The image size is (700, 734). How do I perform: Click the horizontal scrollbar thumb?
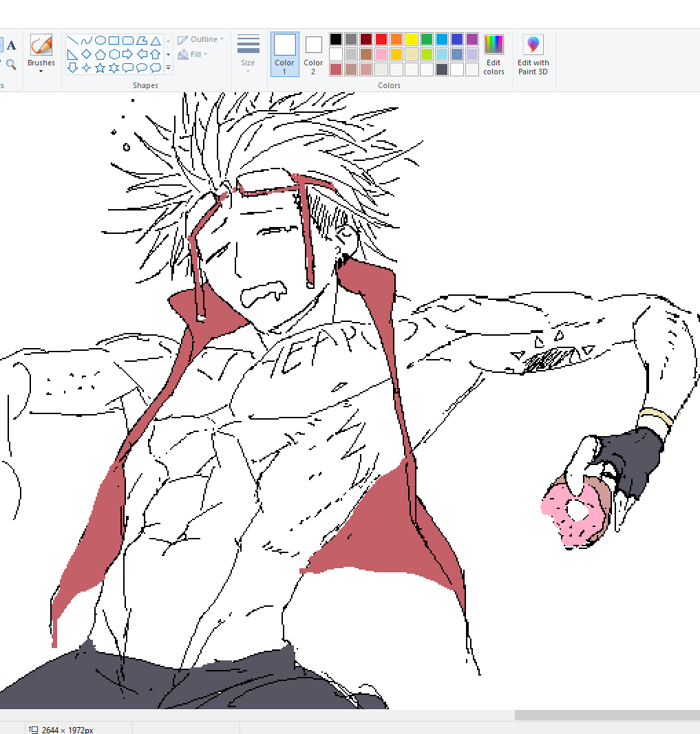(x=607, y=715)
